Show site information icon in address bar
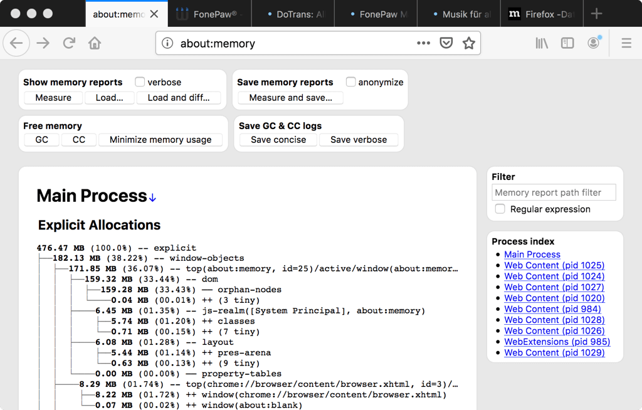 (167, 43)
